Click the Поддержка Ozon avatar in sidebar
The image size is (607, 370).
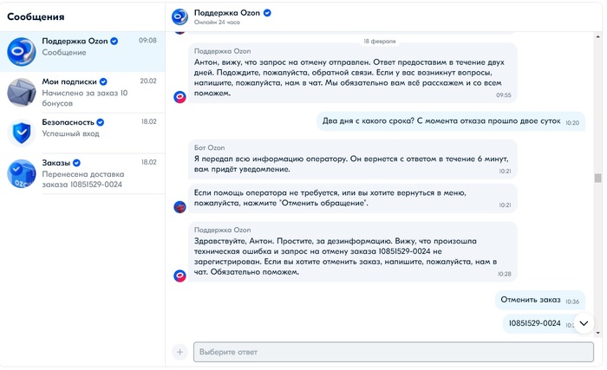[x=22, y=52]
